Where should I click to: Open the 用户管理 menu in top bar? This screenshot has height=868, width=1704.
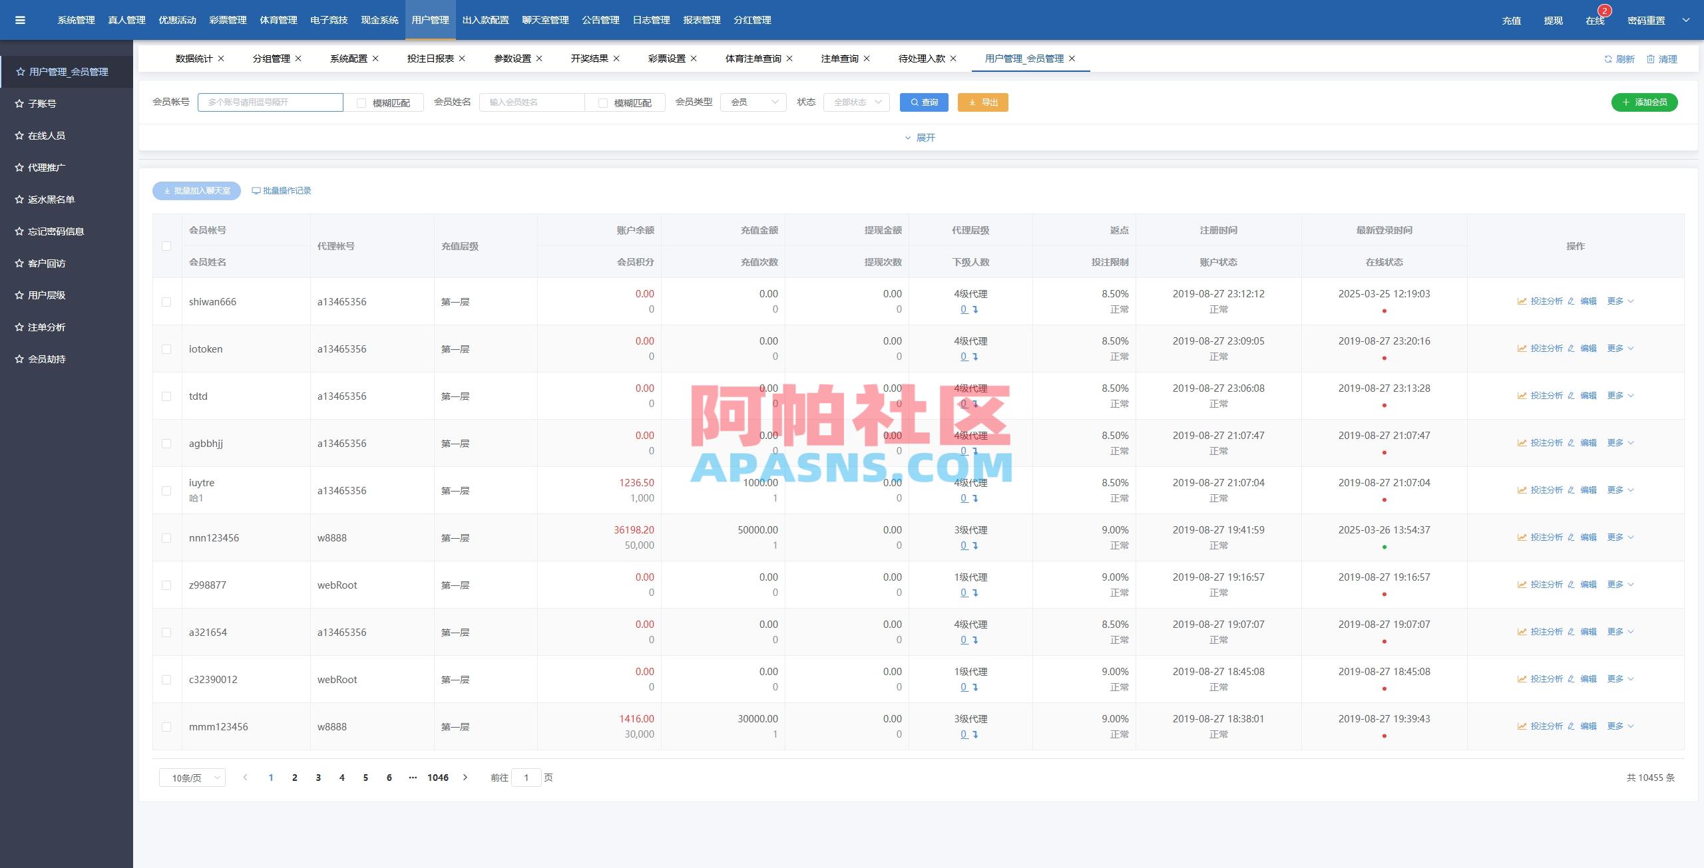click(430, 19)
